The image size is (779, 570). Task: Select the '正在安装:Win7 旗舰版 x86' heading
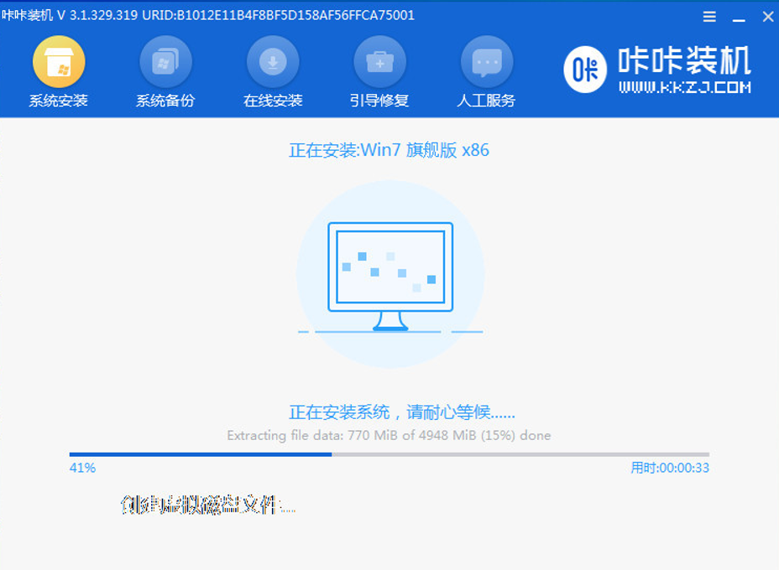pyautogui.click(x=389, y=150)
